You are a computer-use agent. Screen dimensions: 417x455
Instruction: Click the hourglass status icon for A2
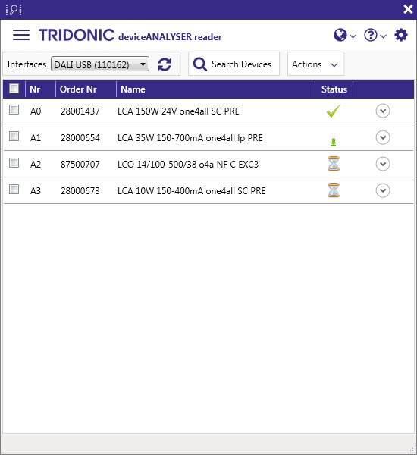click(x=334, y=164)
